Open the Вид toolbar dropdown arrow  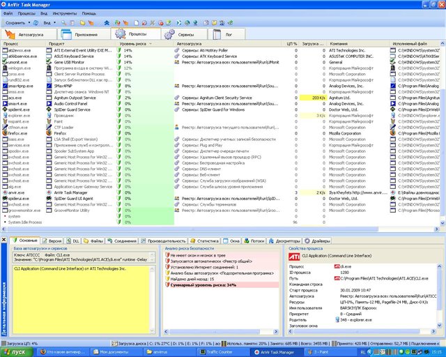(54, 23)
